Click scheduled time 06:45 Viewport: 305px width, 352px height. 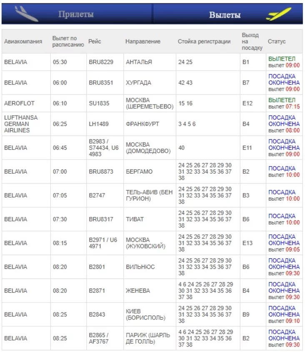60,148
